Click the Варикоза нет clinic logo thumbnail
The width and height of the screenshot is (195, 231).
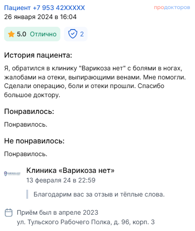coord(12,173)
